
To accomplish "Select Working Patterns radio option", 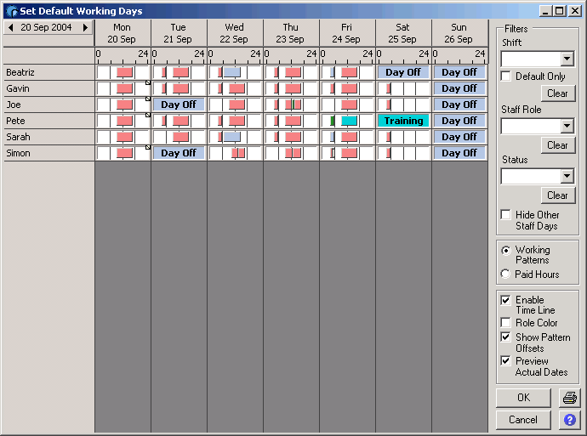I will (x=505, y=250).
